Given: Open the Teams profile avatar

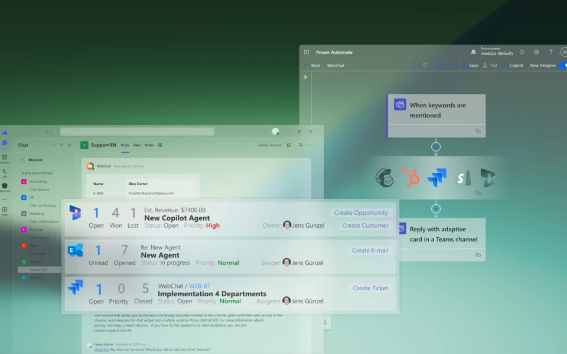Looking at the screenshot, I should pyautogui.click(x=276, y=132).
